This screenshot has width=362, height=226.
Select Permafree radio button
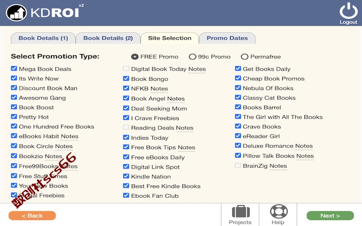tap(244, 56)
